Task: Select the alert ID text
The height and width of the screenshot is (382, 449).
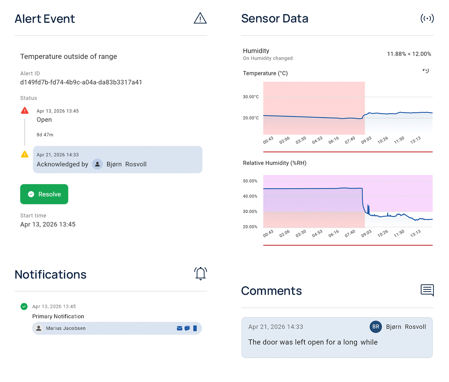Action: [x=81, y=82]
